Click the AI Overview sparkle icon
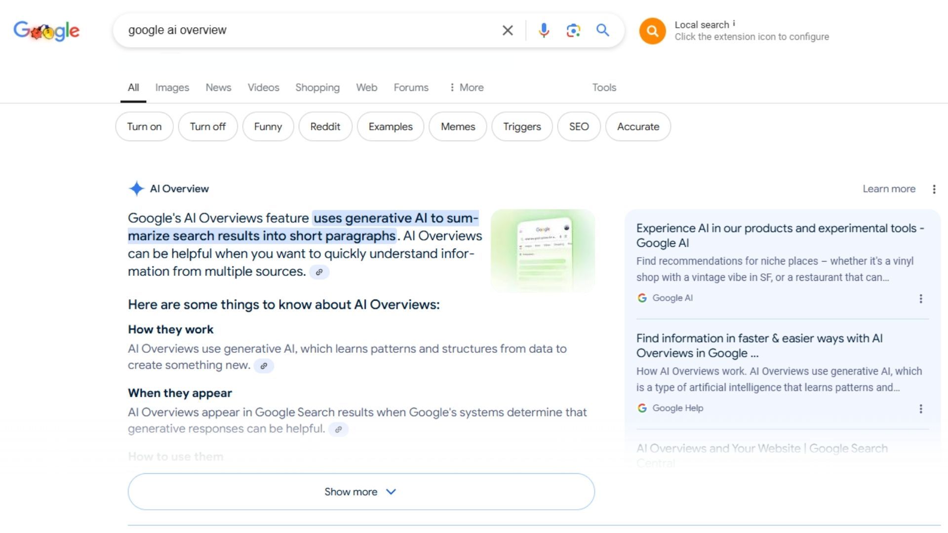Screen dimensions: 948x533 (136, 189)
